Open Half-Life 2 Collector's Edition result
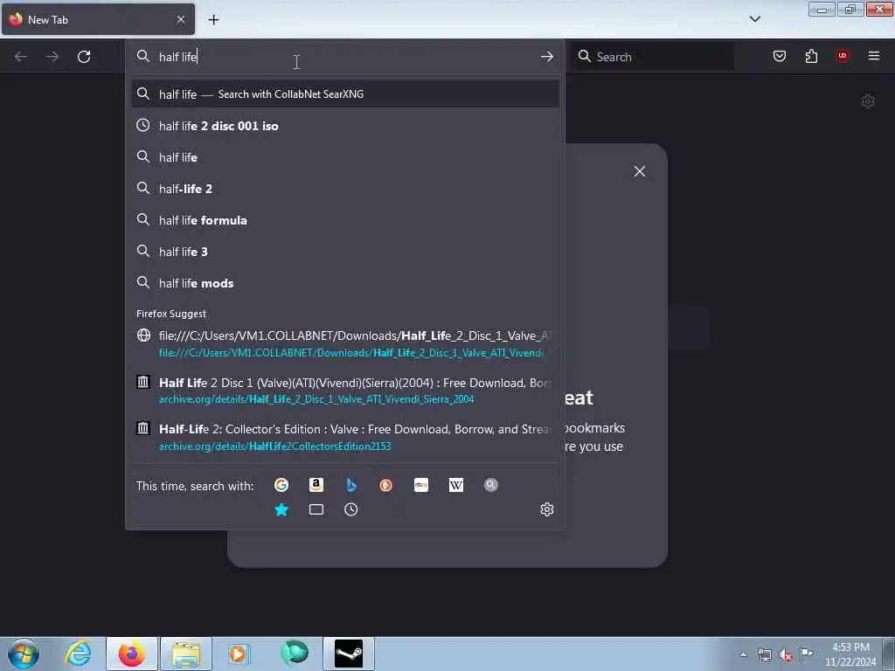895x671 pixels. click(345, 438)
